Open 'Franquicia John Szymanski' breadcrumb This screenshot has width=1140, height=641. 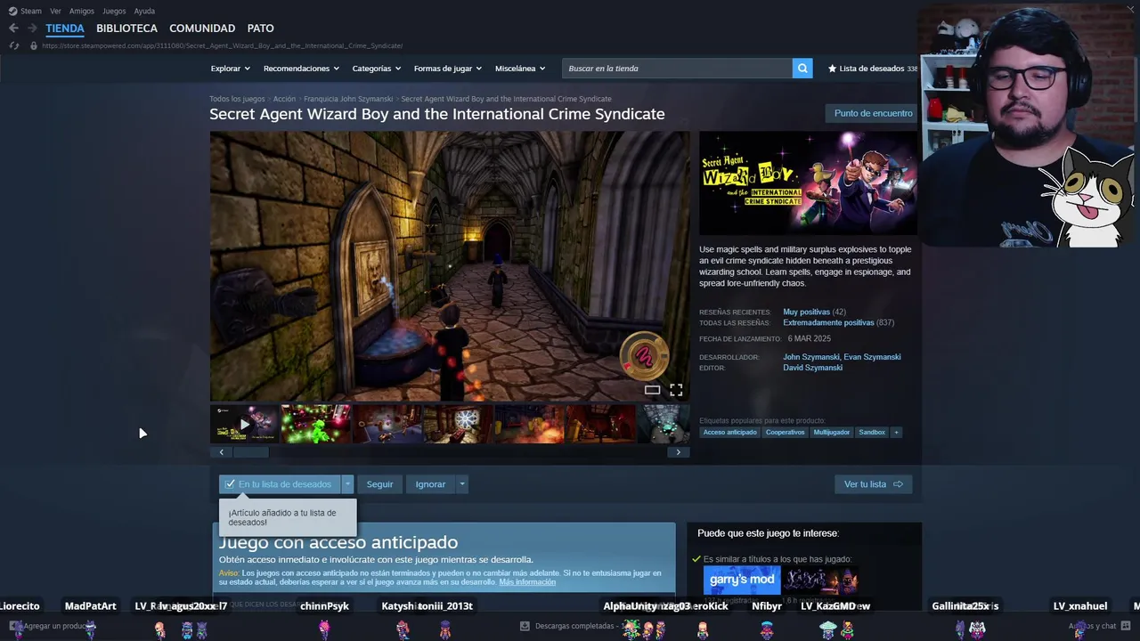[348, 99]
